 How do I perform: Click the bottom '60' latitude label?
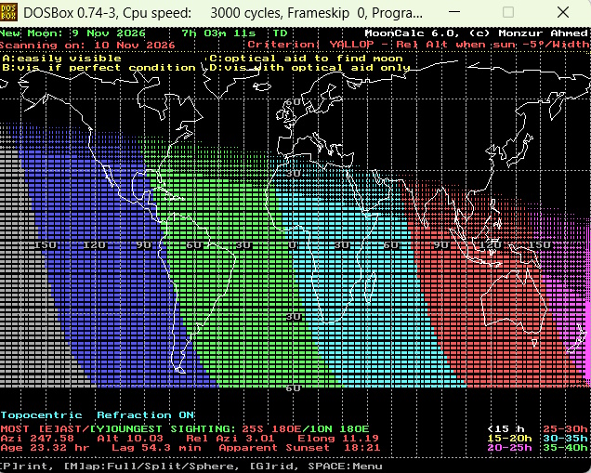coord(293,388)
